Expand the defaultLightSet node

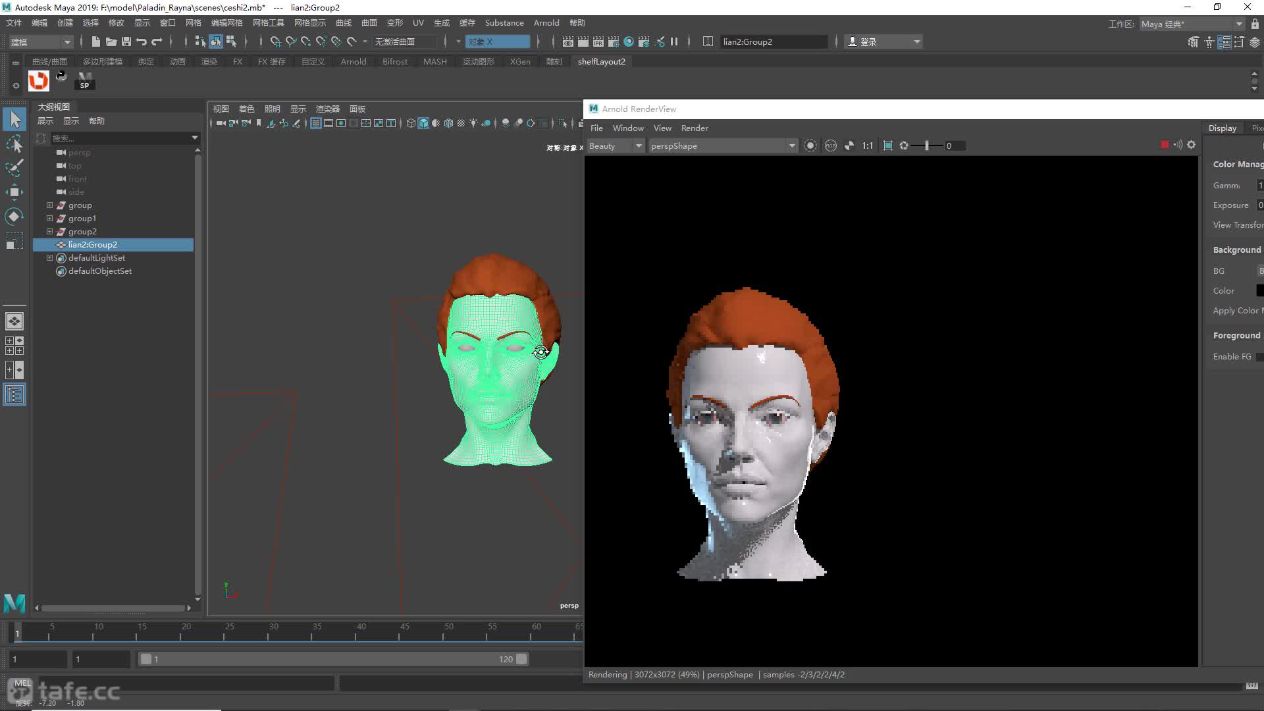pos(49,257)
